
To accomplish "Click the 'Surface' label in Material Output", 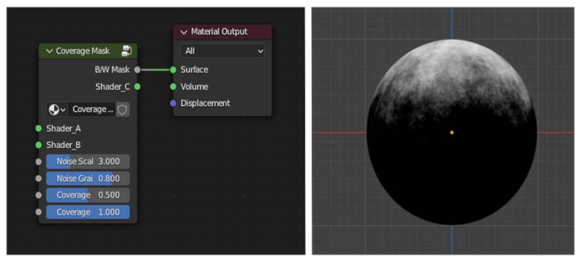I will 194,70.
